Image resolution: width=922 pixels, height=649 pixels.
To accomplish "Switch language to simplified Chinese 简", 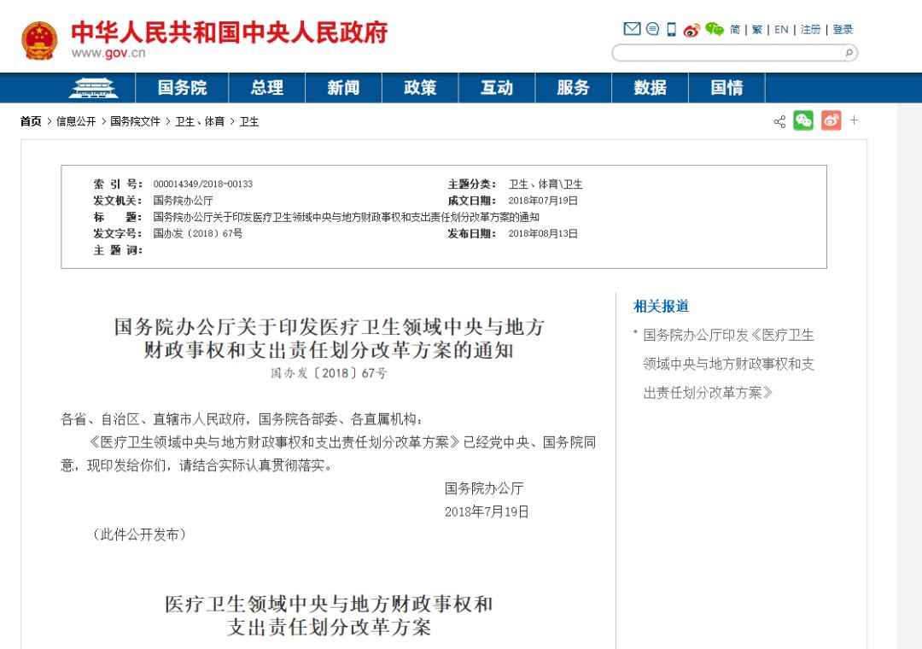I will point(735,28).
